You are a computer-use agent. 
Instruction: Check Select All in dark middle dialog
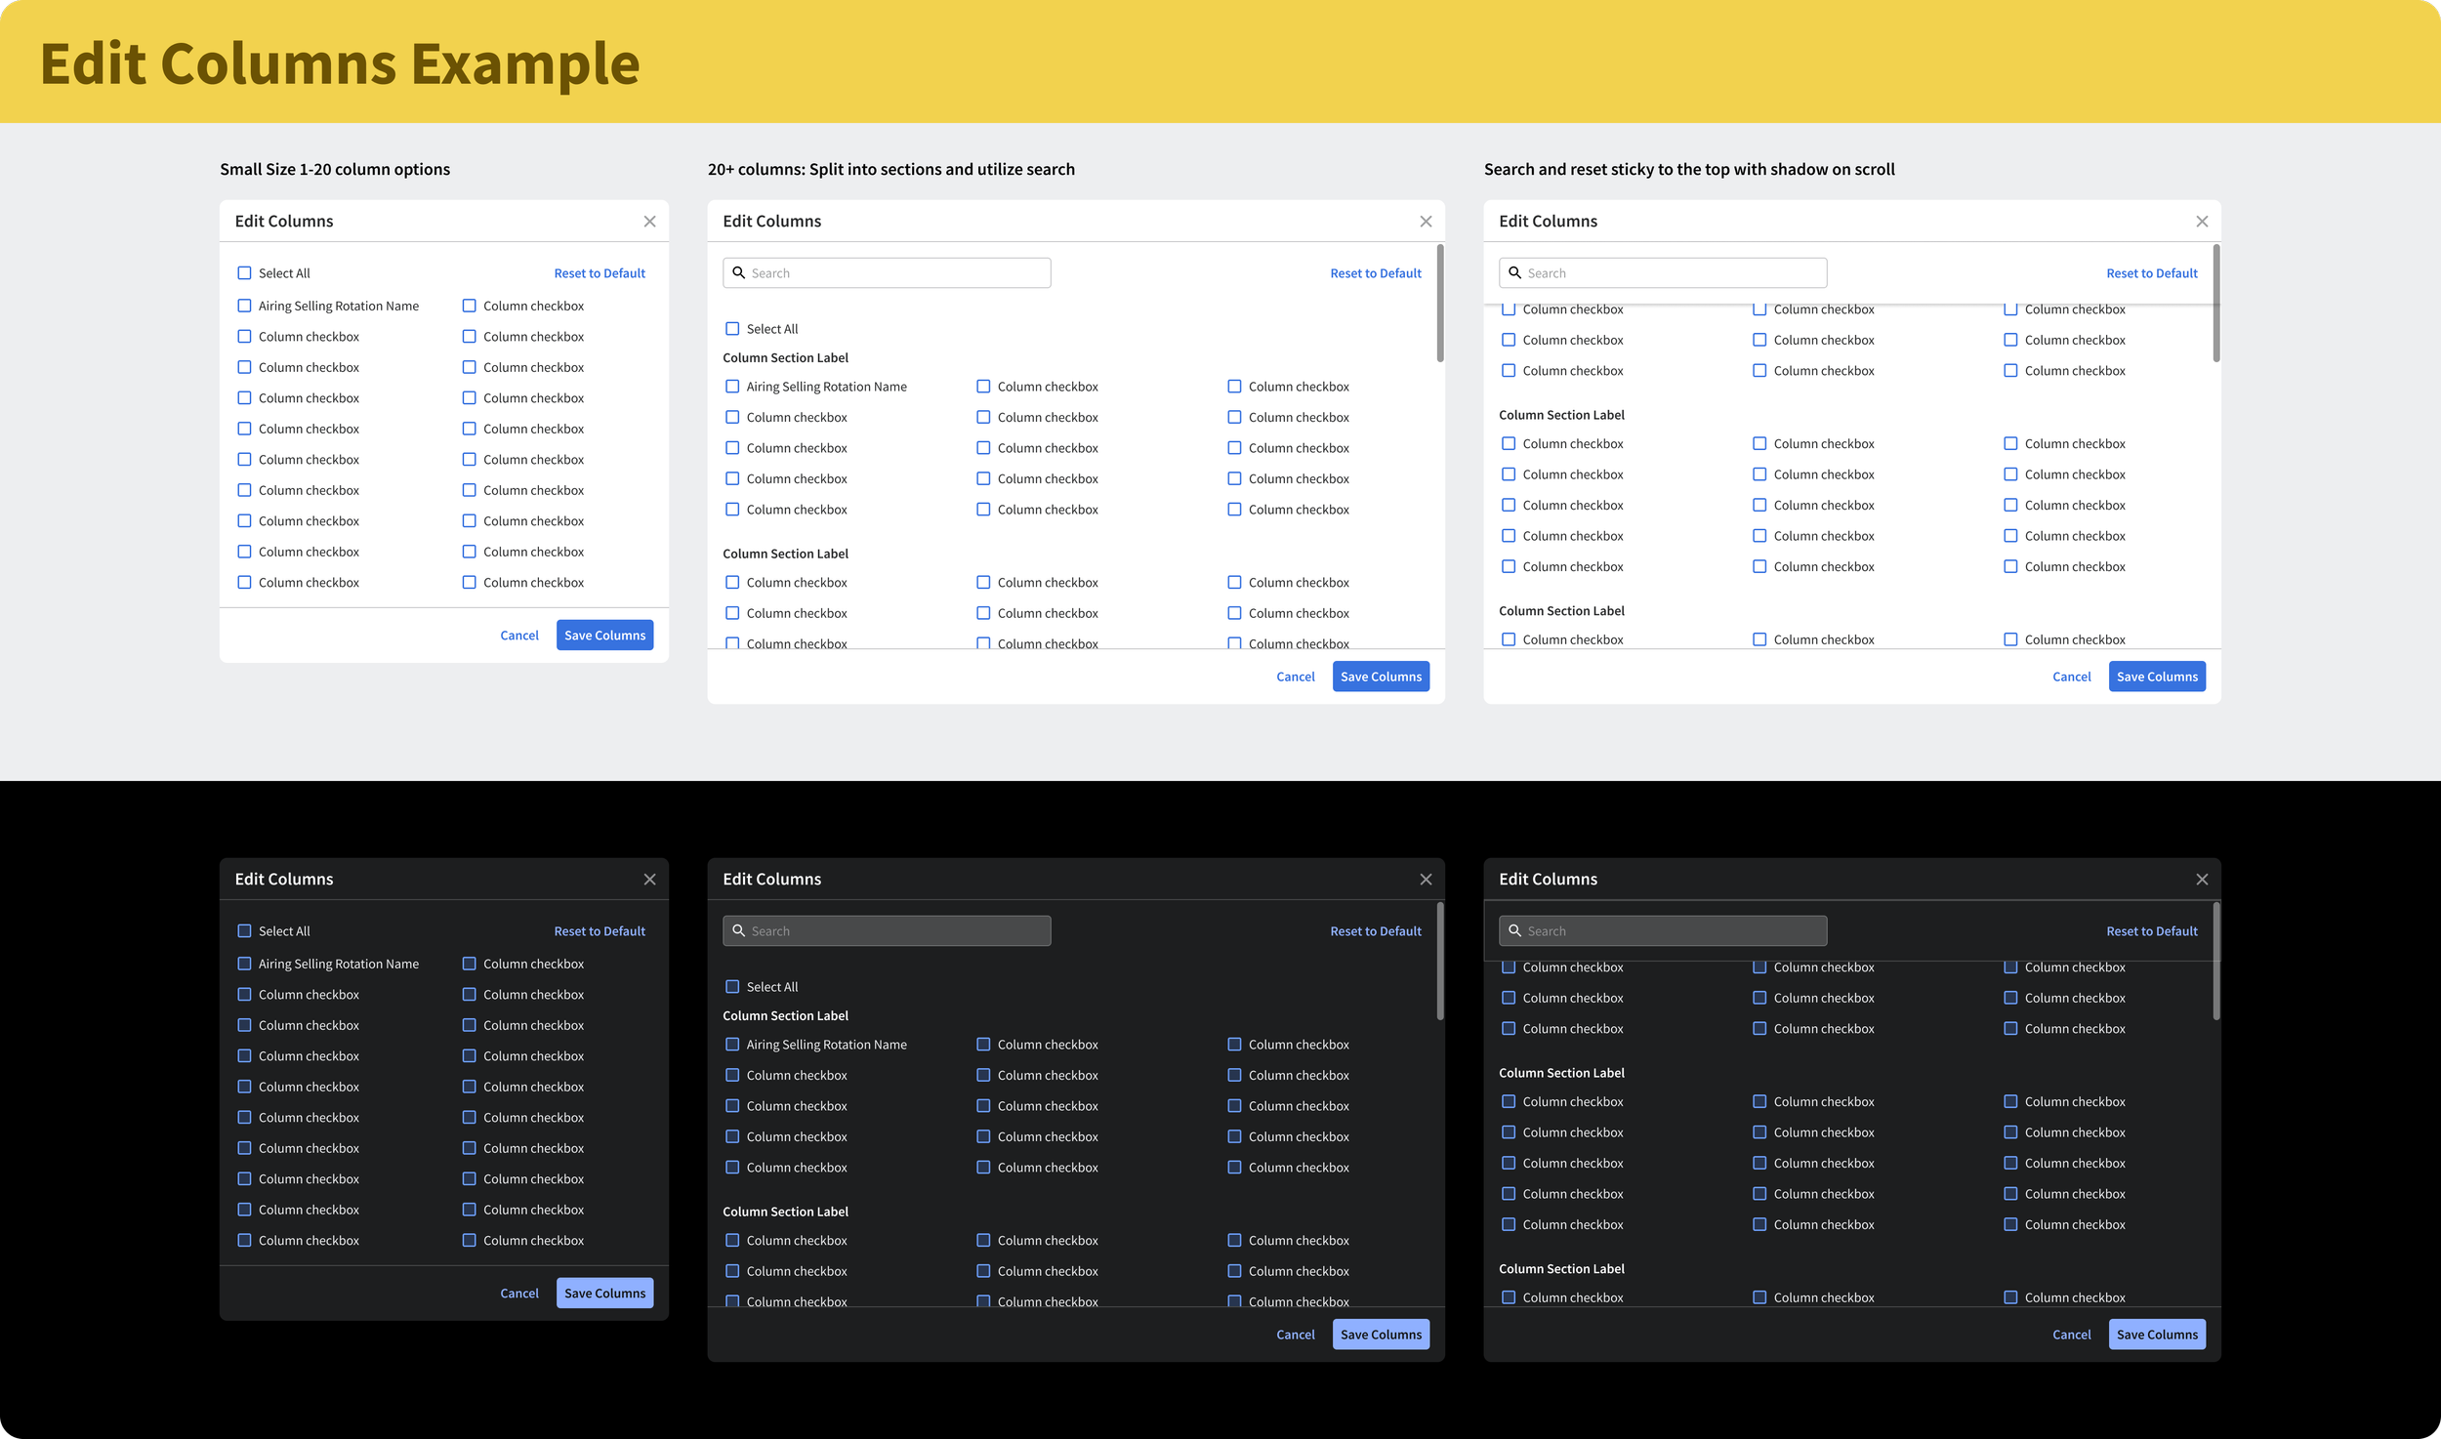tap(732, 987)
